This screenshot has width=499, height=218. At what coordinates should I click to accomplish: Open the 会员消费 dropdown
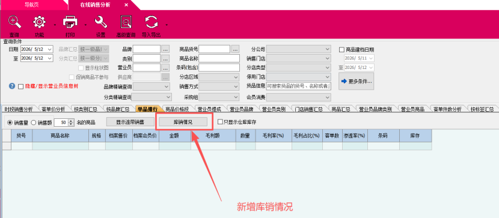(x=328, y=97)
